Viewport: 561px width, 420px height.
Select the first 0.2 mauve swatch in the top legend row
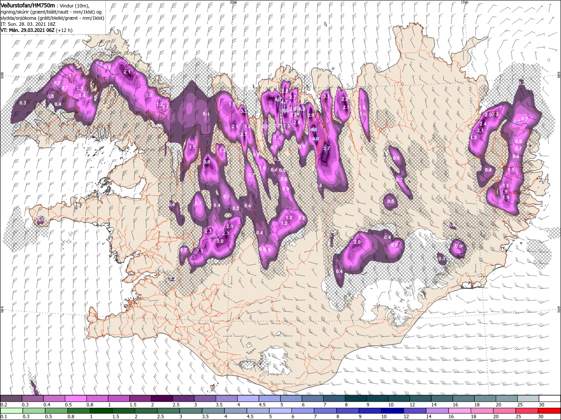click(x=11, y=399)
